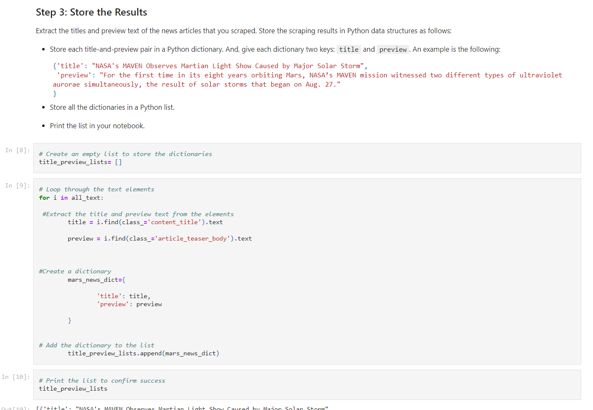
Task: Click the 'preview': preview dictionary entry
Action: coord(129,304)
